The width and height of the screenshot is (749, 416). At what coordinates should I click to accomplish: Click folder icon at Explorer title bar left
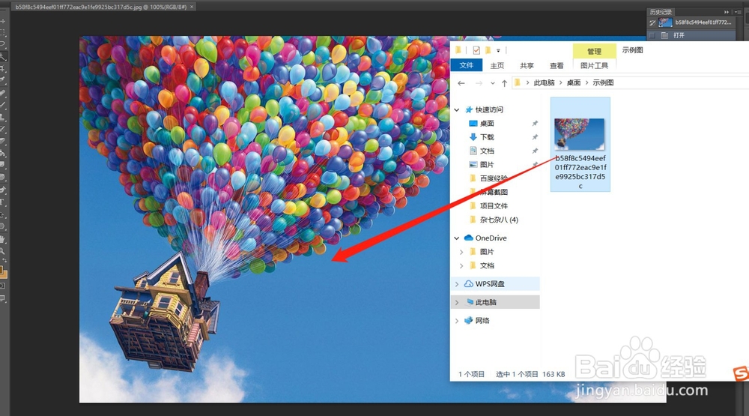[458, 49]
